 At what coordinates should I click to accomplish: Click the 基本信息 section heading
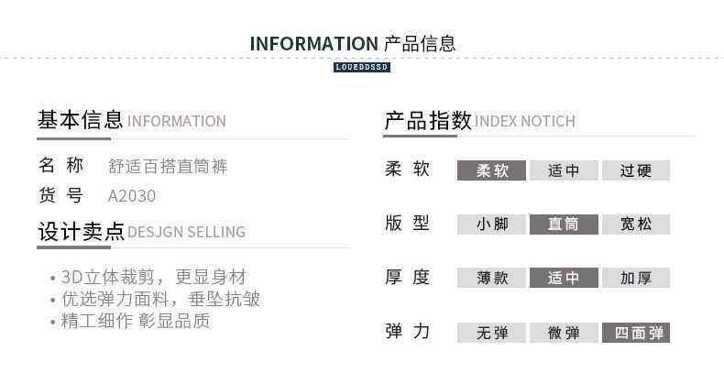[x=81, y=120]
